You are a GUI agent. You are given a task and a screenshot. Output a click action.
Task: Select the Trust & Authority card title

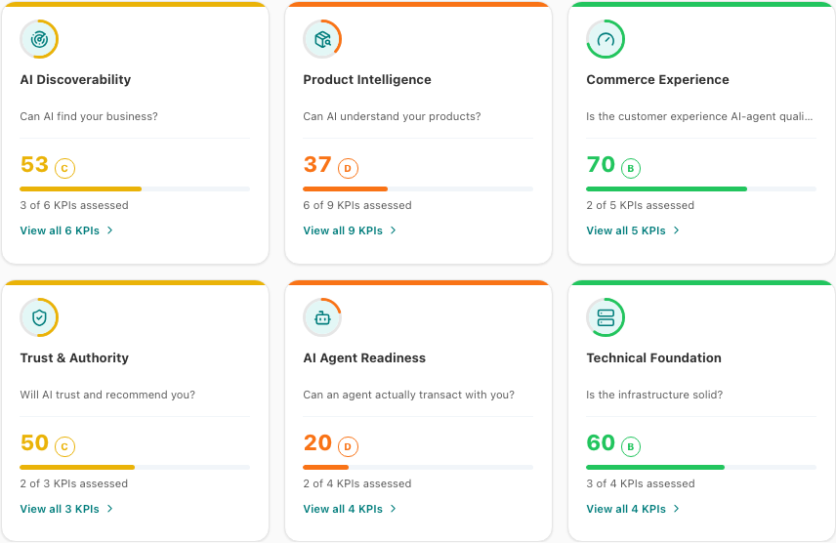[74, 357]
